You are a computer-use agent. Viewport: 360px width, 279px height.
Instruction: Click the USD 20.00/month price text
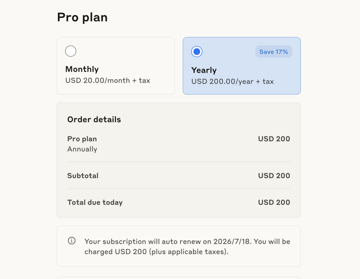pyautogui.click(x=108, y=80)
